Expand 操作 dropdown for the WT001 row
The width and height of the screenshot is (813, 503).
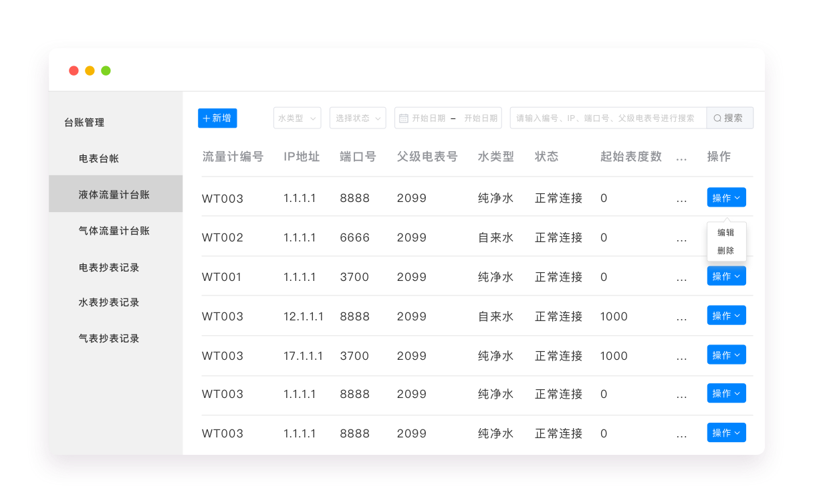(x=726, y=276)
